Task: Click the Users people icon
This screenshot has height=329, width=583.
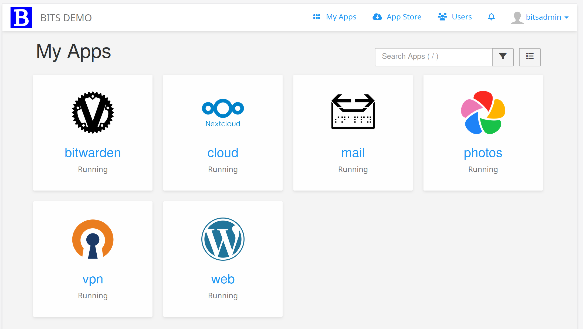Action: [442, 17]
